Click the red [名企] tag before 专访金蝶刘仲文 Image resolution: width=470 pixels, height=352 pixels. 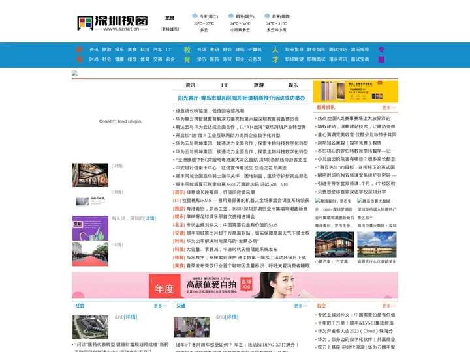[179, 225]
